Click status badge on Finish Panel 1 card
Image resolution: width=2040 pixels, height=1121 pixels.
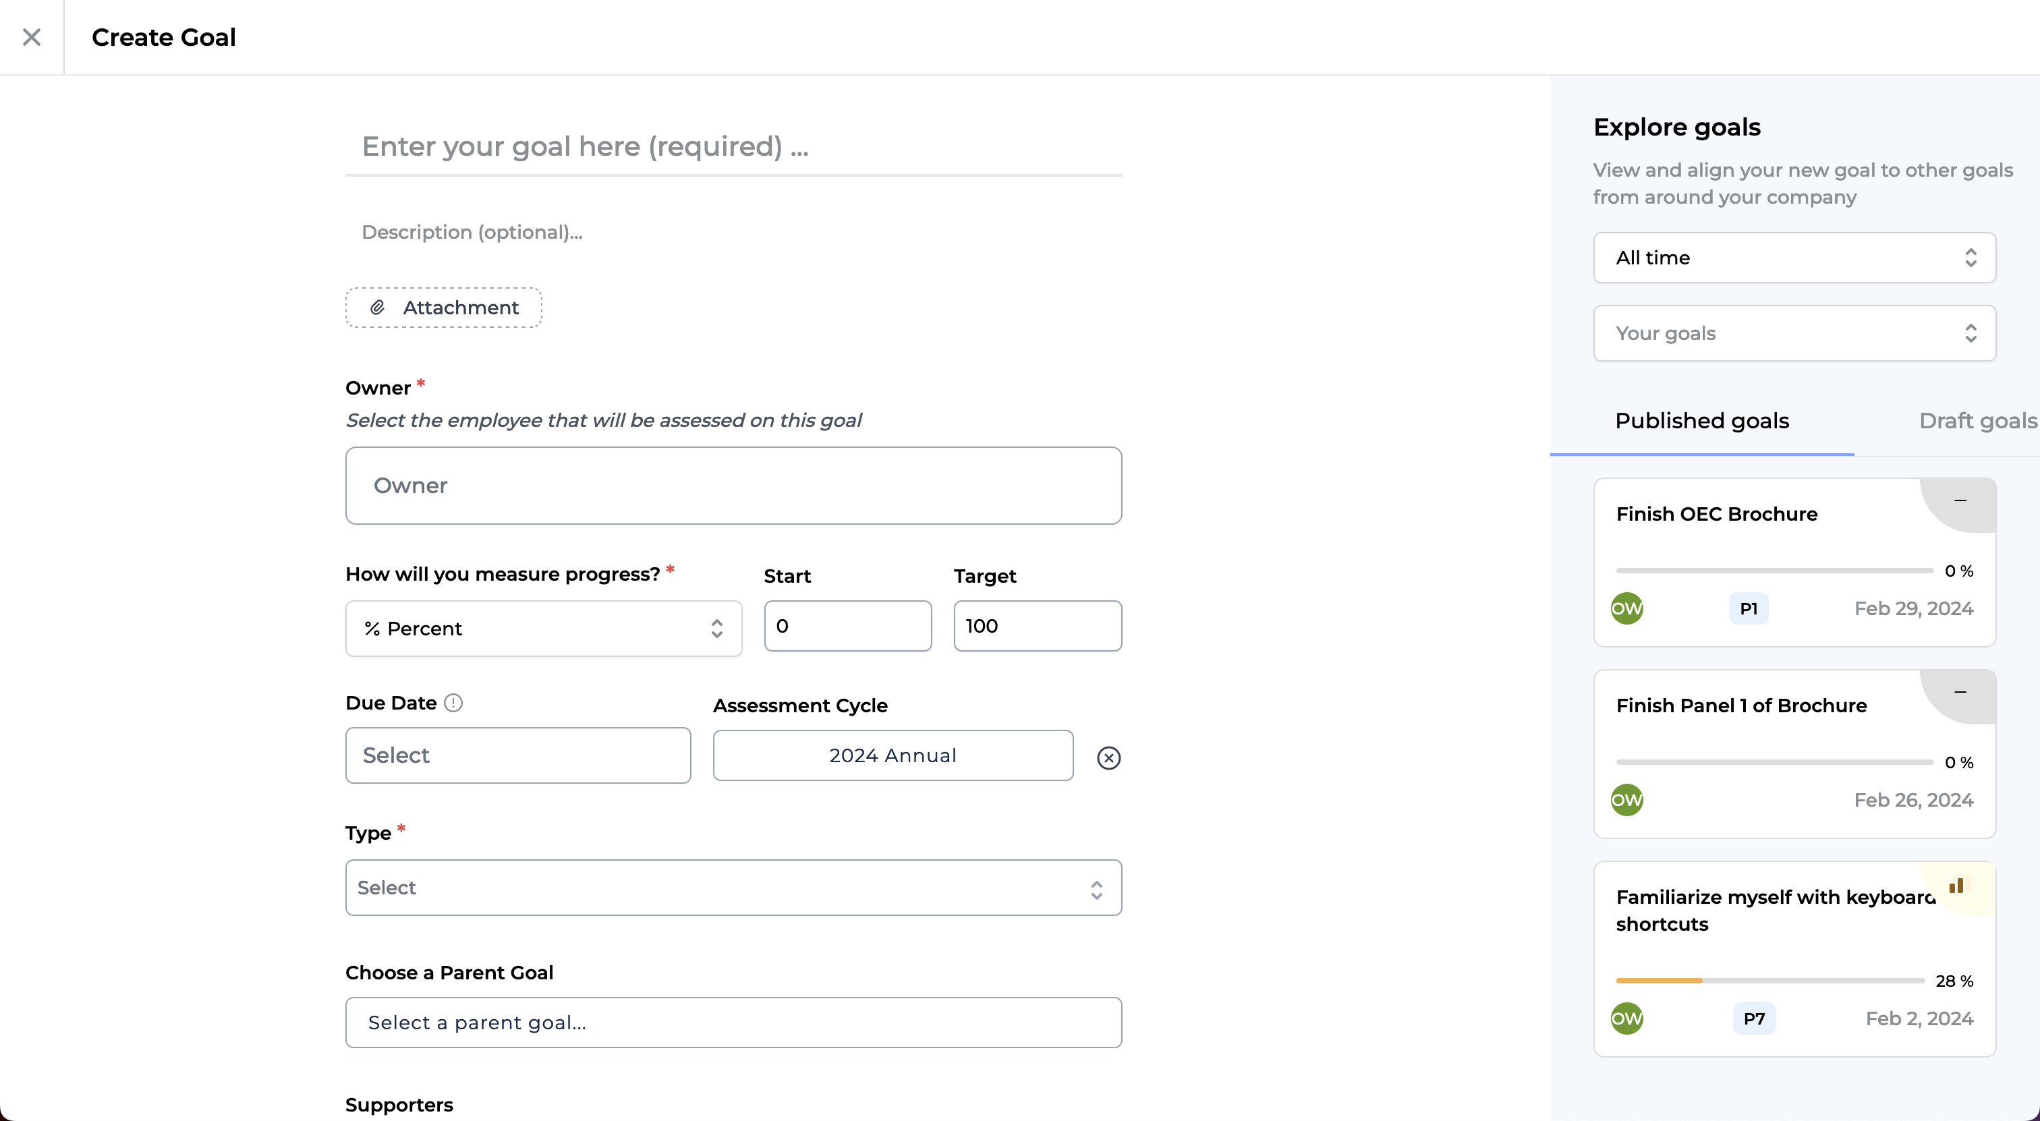[1960, 693]
